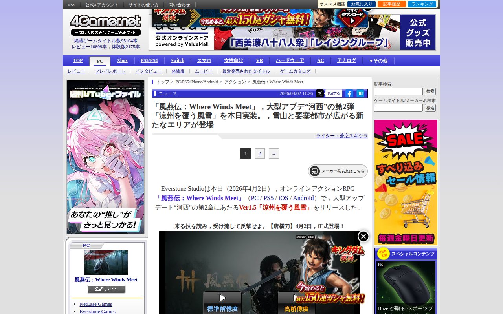Close the floating Kingdom video ad

[363, 236]
